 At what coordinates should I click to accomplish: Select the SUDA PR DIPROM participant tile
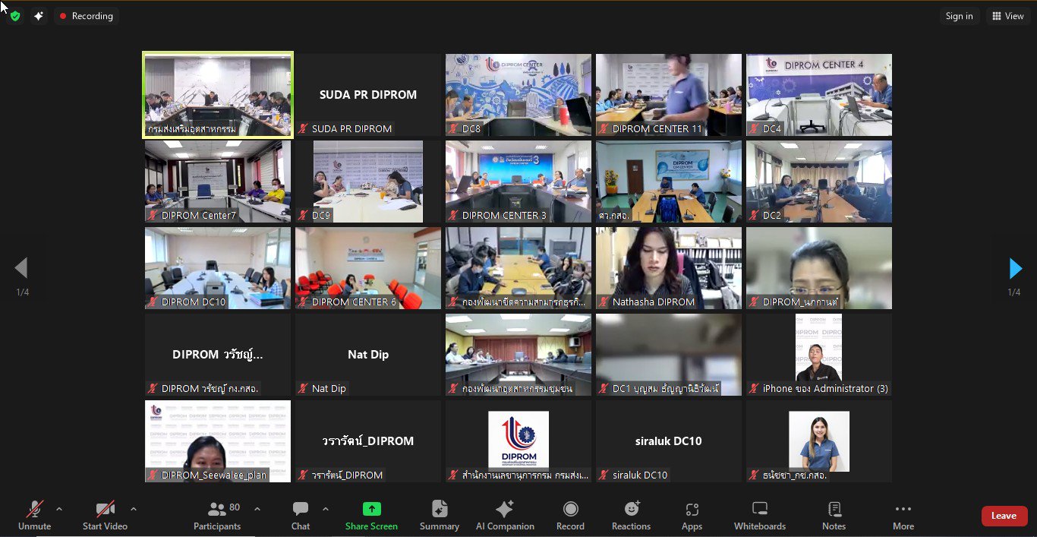pyautogui.click(x=368, y=95)
